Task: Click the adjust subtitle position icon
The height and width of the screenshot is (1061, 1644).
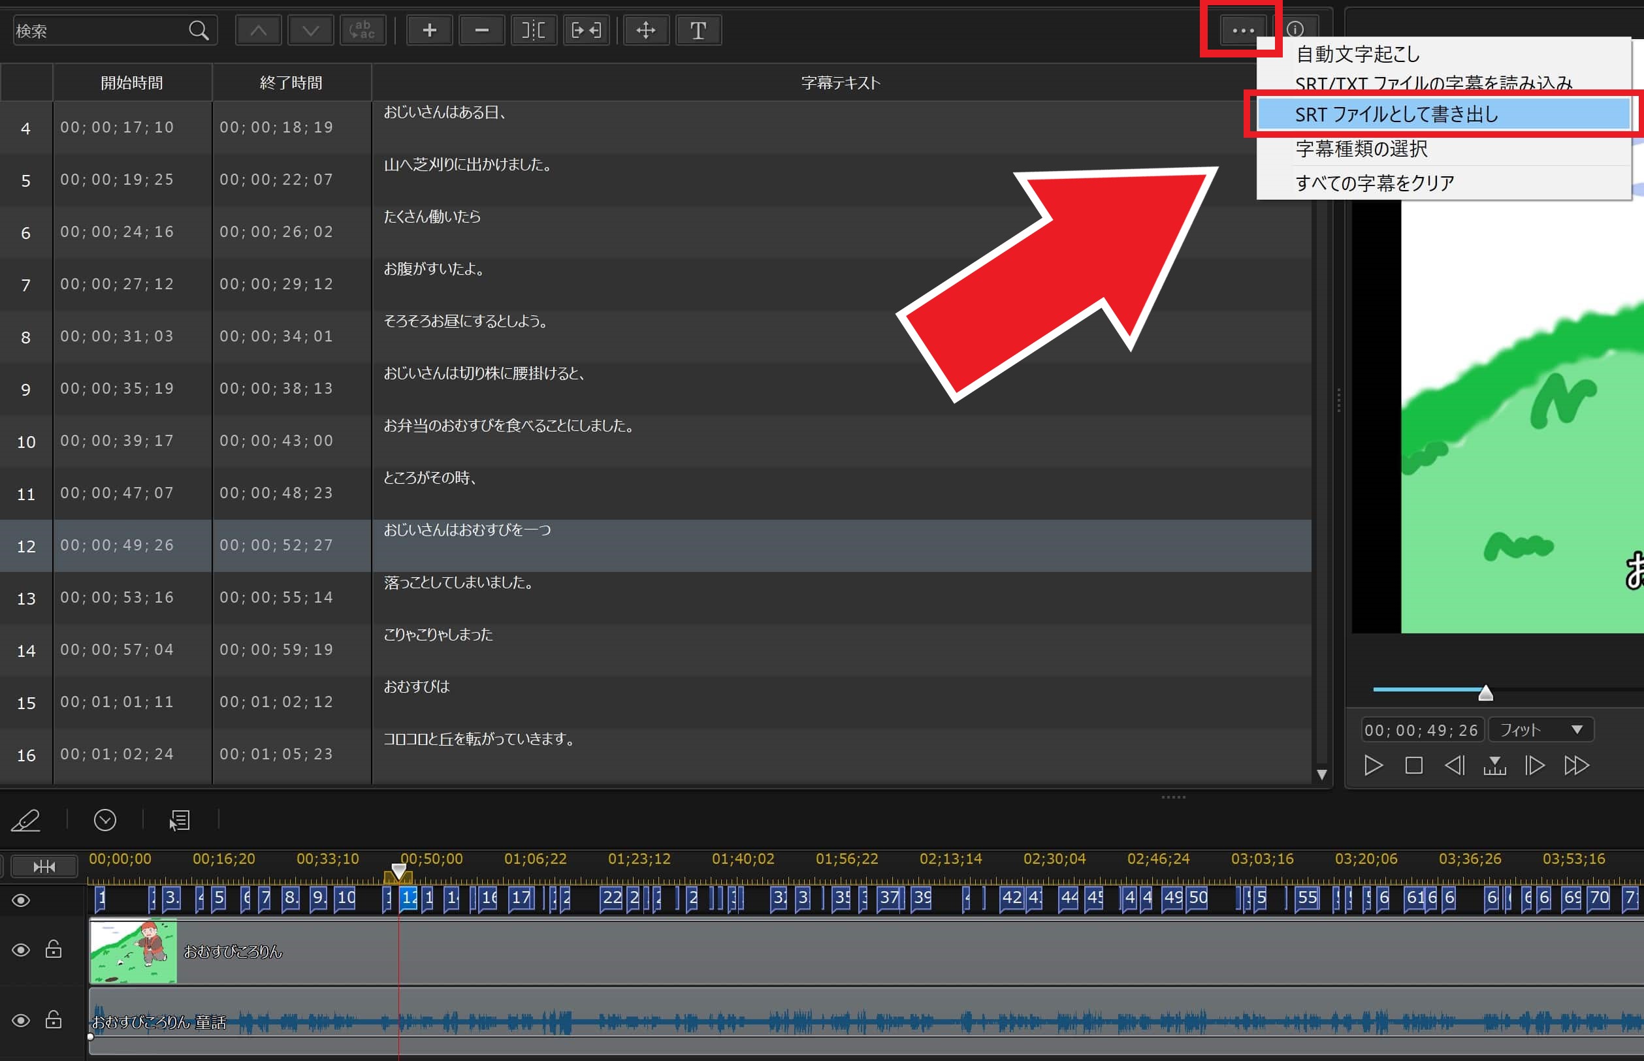Action: coord(645,30)
